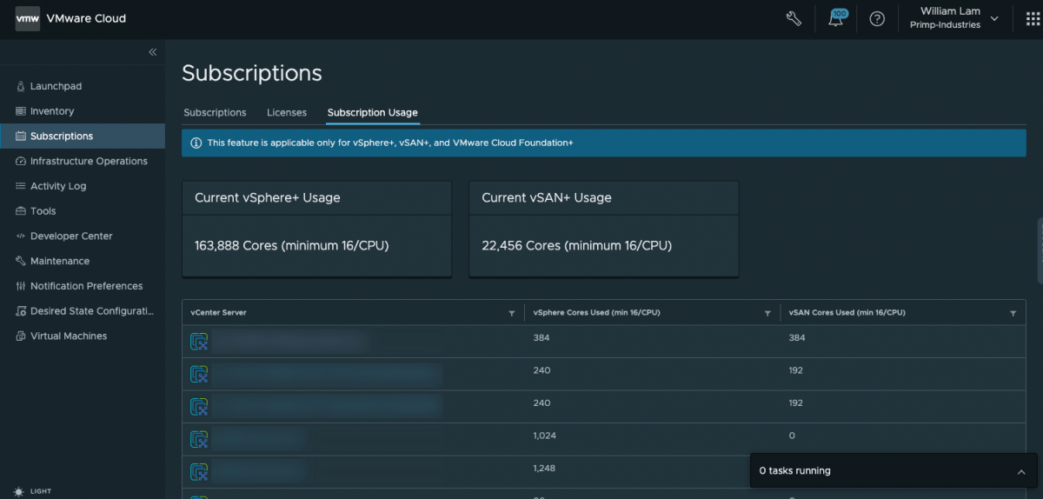The image size is (1043, 499).
Task: Expand the William Lam account dropdown
Action: coord(994,18)
